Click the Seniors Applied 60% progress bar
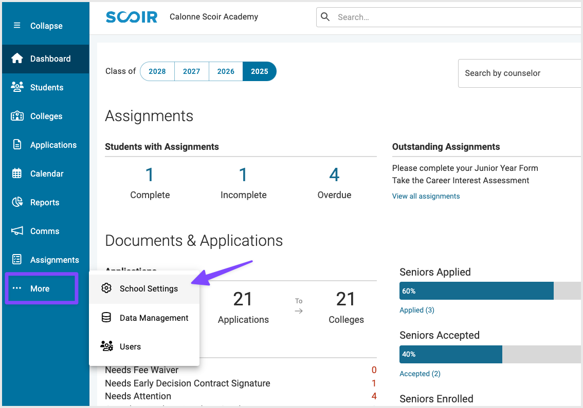This screenshot has width=583, height=408. (490, 290)
